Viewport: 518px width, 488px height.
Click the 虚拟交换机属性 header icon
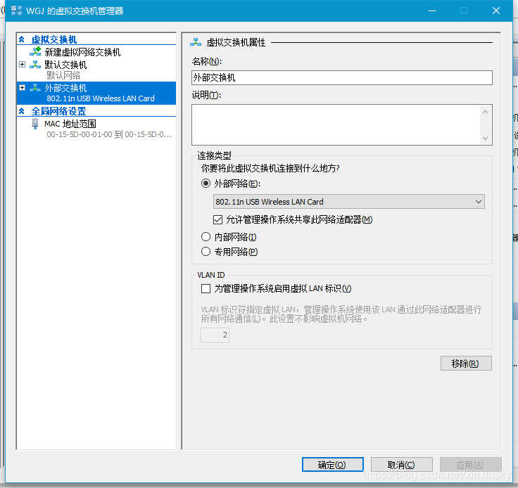[196, 42]
